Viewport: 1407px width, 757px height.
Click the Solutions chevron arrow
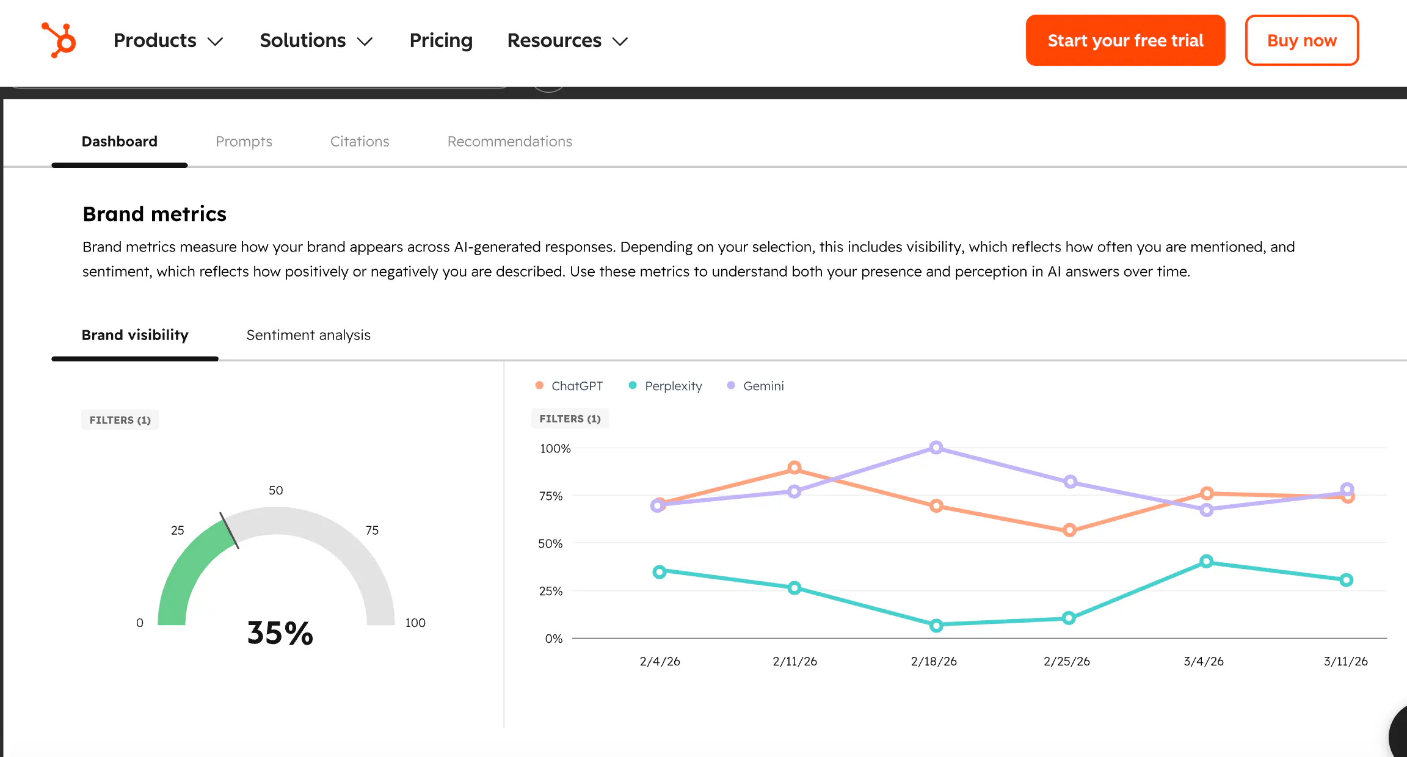365,42
